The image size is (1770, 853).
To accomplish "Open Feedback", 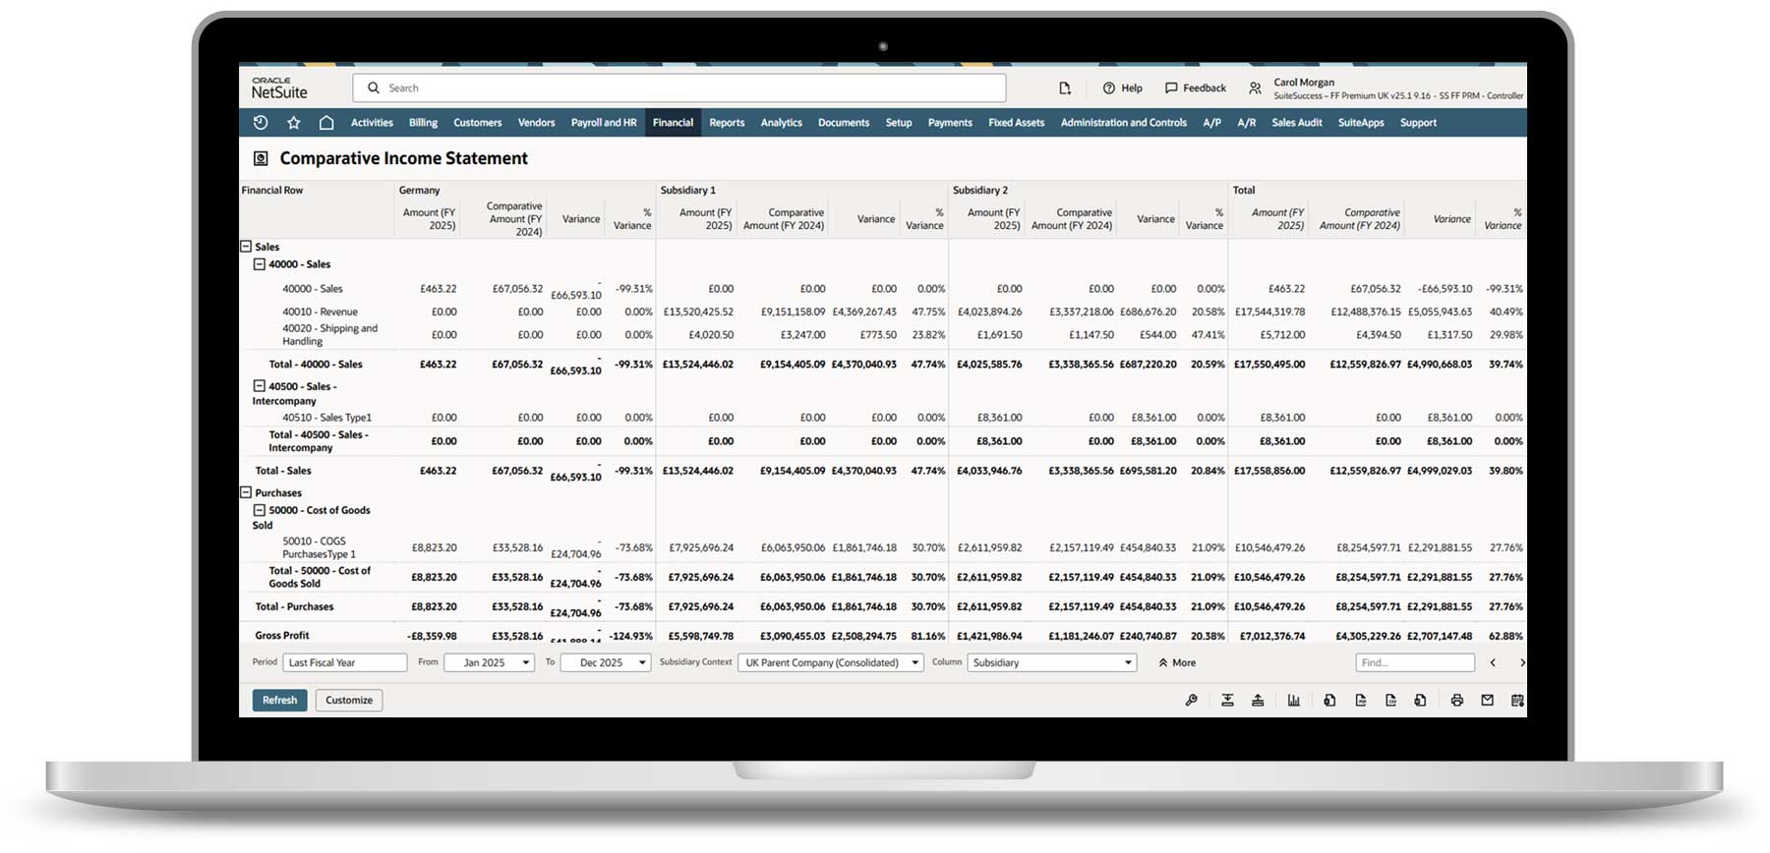I will coord(1196,88).
